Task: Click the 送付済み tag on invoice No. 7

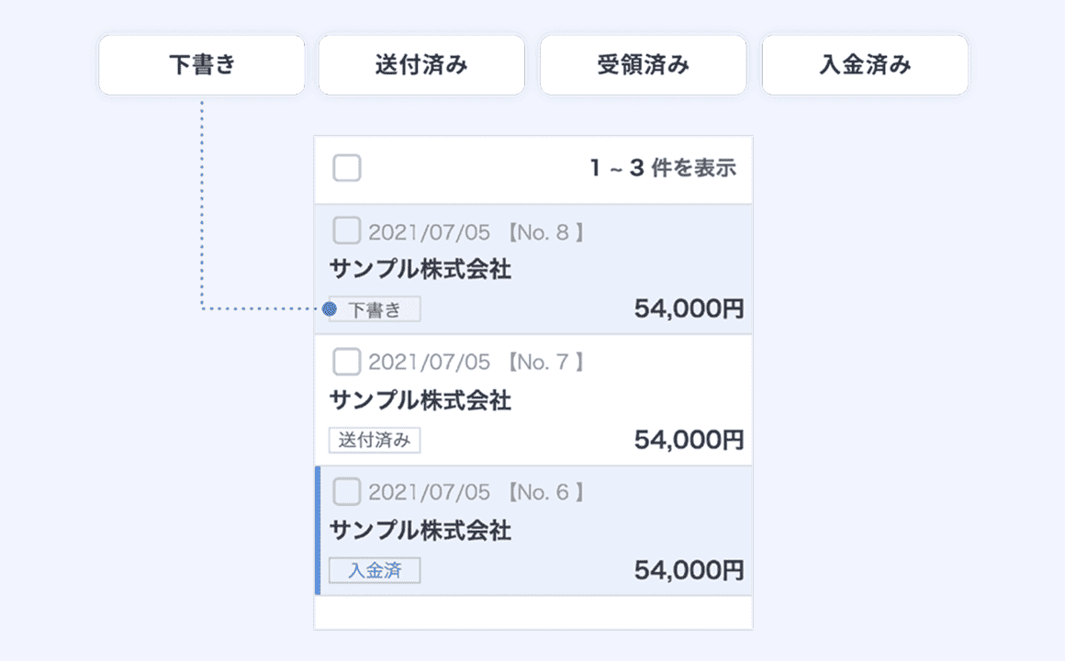Action: (x=375, y=441)
